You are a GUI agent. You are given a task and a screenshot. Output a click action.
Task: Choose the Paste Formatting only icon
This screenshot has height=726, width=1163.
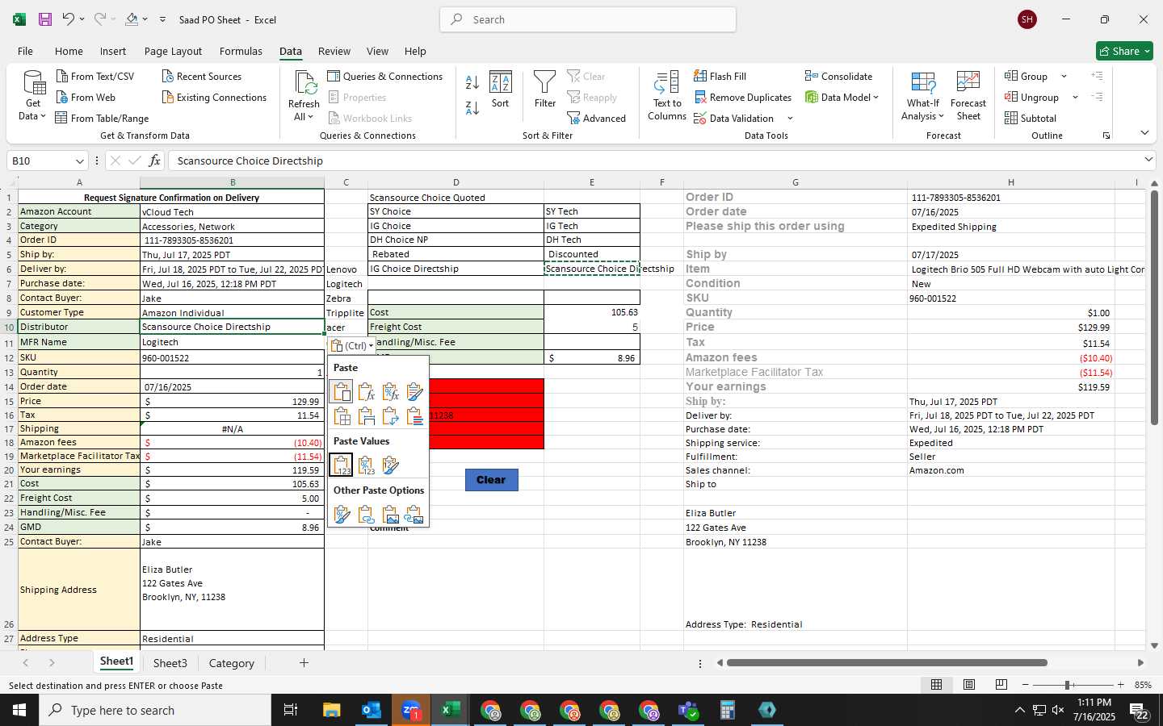click(x=342, y=514)
